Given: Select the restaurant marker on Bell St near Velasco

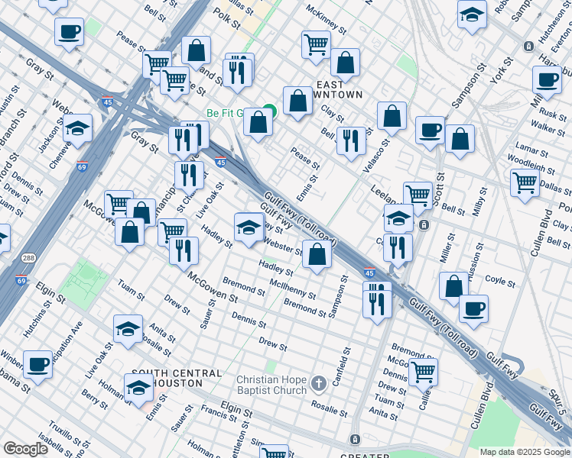Looking at the screenshot, I should coord(352,142).
